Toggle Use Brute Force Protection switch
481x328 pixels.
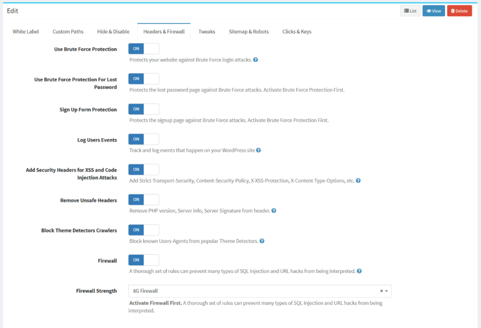click(144, 49)
